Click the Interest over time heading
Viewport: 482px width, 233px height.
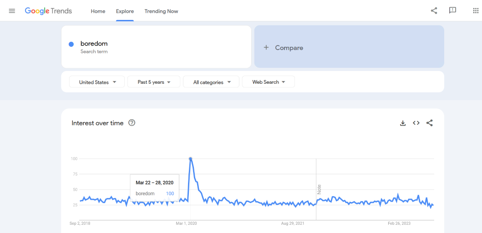(x=97, y=123)
